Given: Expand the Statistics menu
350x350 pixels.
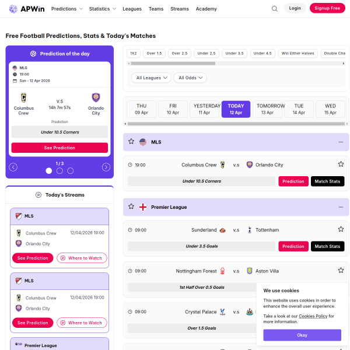Looking at the screenshot, I should [103, 9].
